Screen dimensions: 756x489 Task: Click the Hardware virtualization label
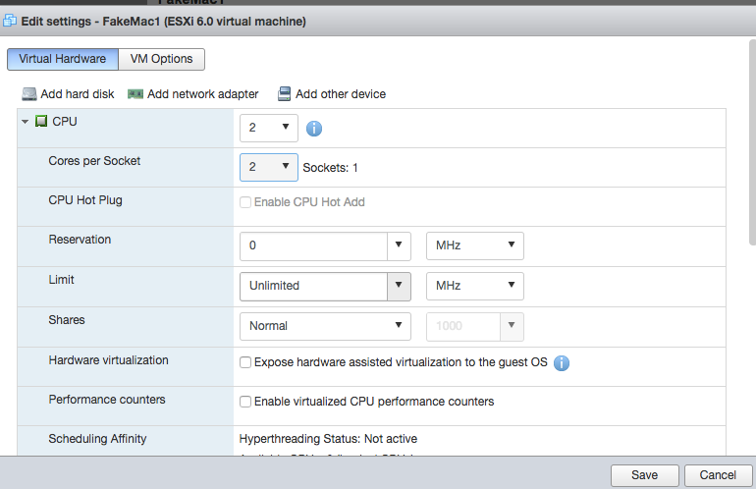point(108,360)
